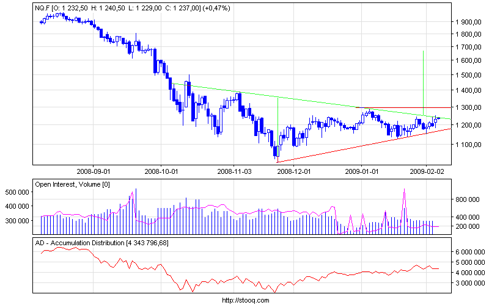Click the 300 000 open interest label

coord(17,221)
